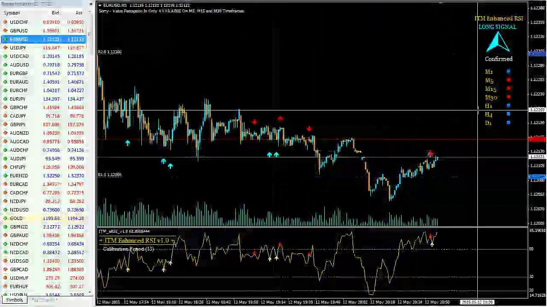Click the arrow icon beside USDCAD
Viewport: 547px width, 307px height.
tap(5, 56)
